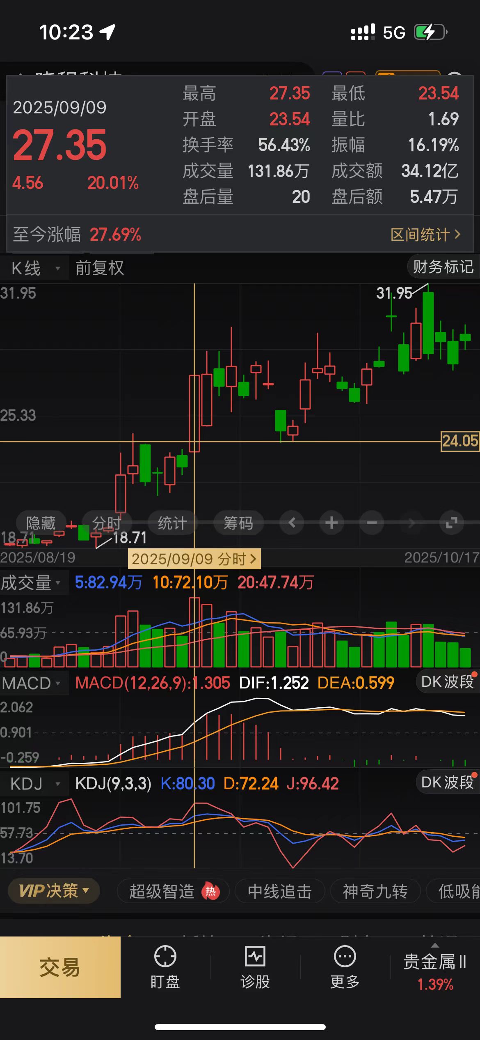This screenshot has height=1040, width=480.
Task: Move chart left with the back arrow
Action: [292, 522]
